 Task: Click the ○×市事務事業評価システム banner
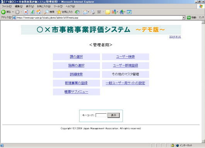point(101,30)
